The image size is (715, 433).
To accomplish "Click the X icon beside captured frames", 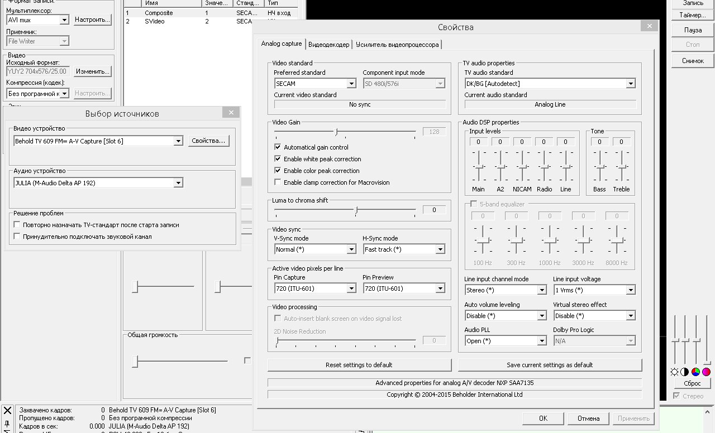I will [x=7, y=411].
